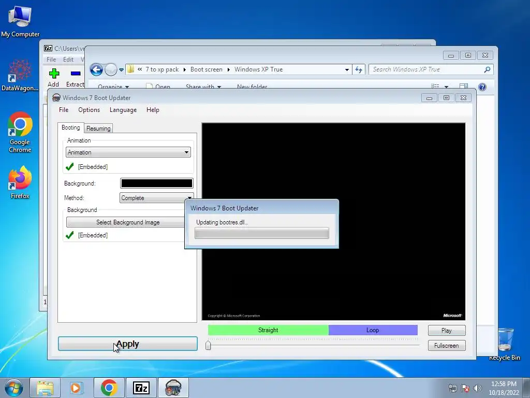Click the '7 to xp pack' breadcrumb
Image resolution: width=530 pixels, height=398 pixels.
pyautogui.click(x=162, y=69)
